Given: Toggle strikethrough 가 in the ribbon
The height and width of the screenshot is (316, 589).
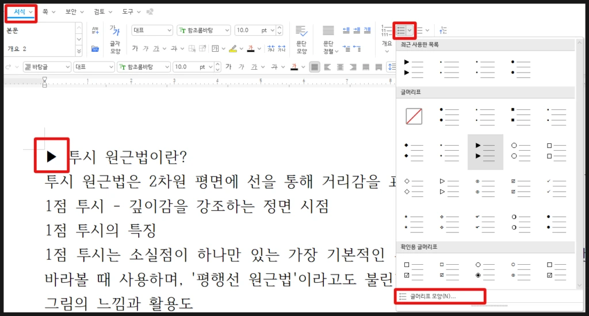Looking at the screenshot, I should [x=174, y=48].
